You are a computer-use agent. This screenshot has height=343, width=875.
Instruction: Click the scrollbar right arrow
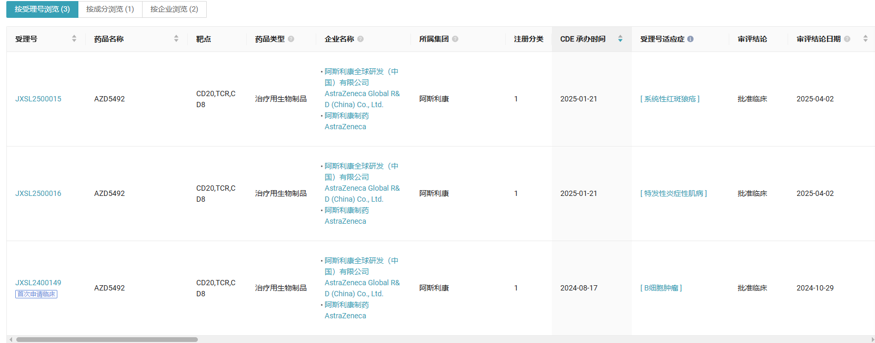click(x=873, y=339)
